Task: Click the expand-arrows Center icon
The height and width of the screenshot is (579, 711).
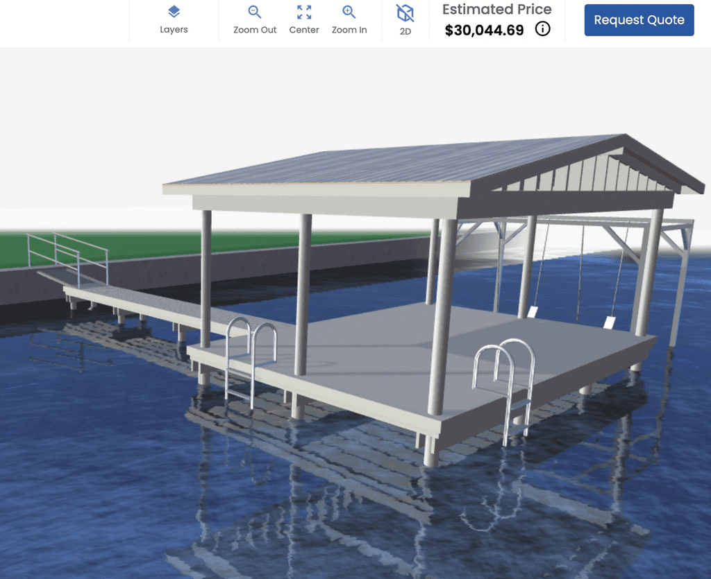Action: click(x=303, y=11)
